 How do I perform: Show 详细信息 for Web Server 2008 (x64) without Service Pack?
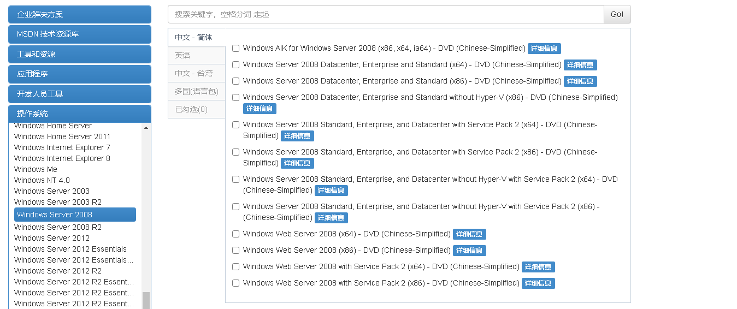click(x=469, y=234)
